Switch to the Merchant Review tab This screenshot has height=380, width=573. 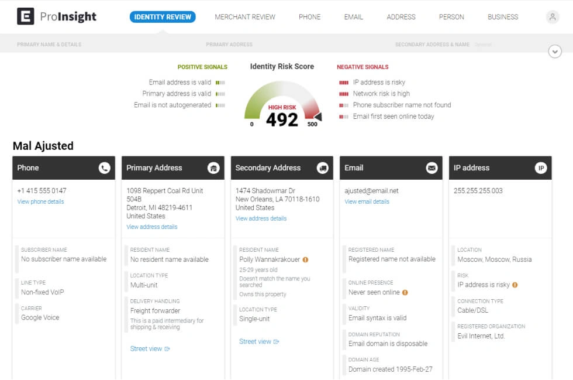tap(244, 17)
